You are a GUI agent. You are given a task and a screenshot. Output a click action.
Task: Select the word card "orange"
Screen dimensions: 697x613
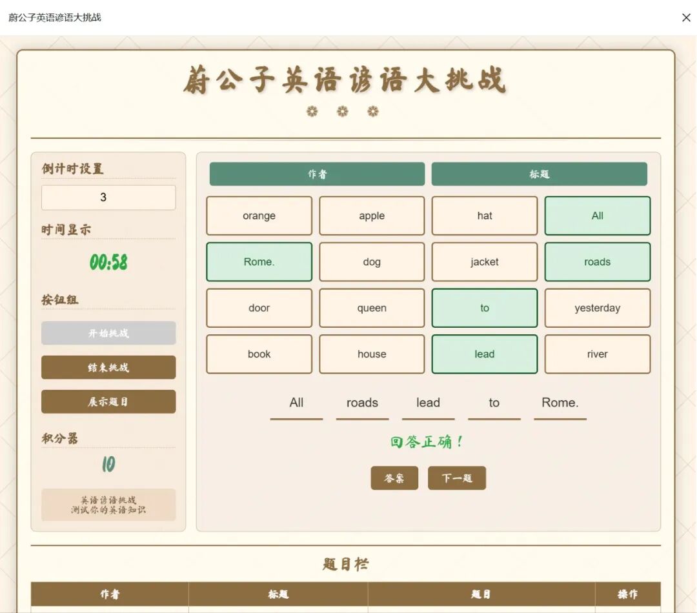(259, 216)
